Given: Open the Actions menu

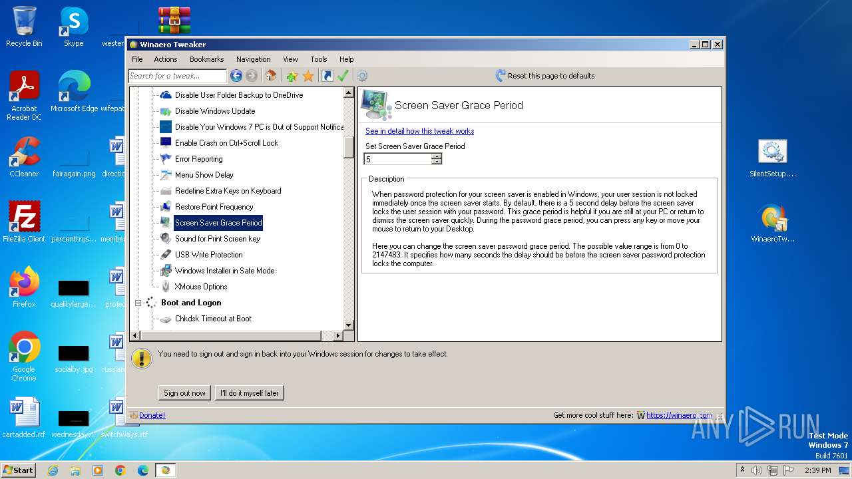Looking at the screenshot, I should pos(166,59).
